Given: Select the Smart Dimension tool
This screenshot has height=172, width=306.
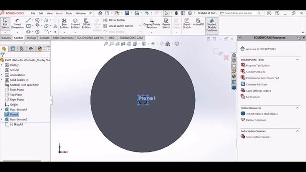Looking at the screenshot, I should tap(17, 23).
